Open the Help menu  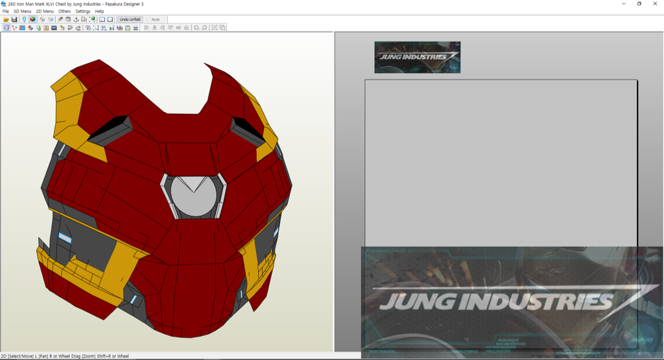point(99,12)
